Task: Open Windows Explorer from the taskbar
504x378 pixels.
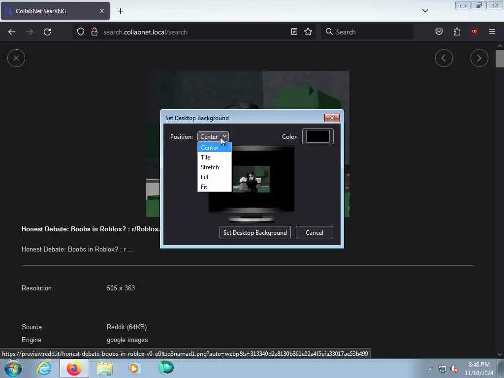Action: click(105, 368)
